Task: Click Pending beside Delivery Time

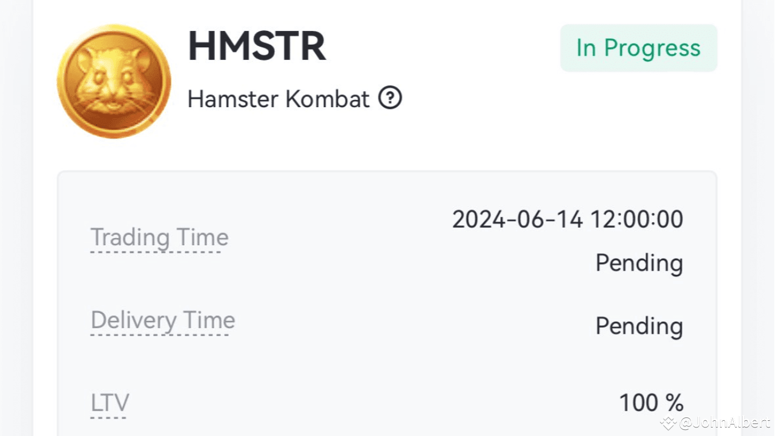Action: tap(639, 326)
